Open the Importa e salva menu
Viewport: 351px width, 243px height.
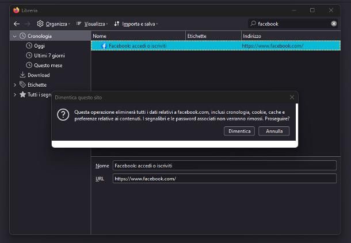(136, 24)
